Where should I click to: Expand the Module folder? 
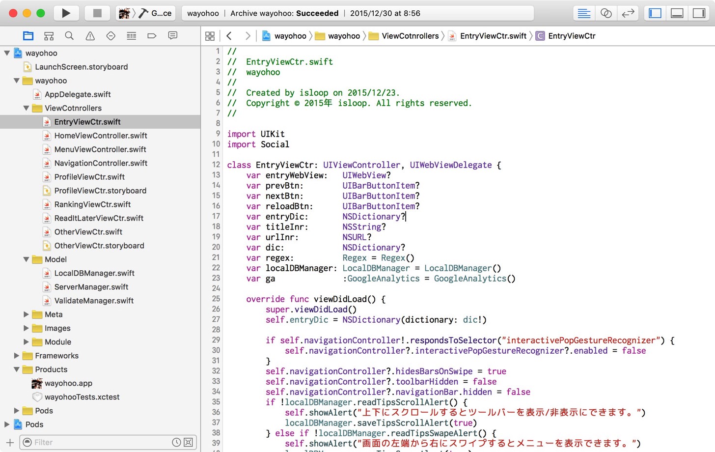pos(26,342)
